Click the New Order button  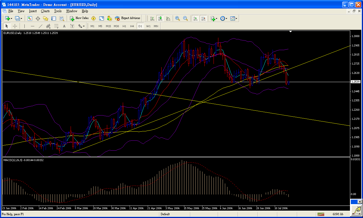pyautogui.click(x=79, y=18)
